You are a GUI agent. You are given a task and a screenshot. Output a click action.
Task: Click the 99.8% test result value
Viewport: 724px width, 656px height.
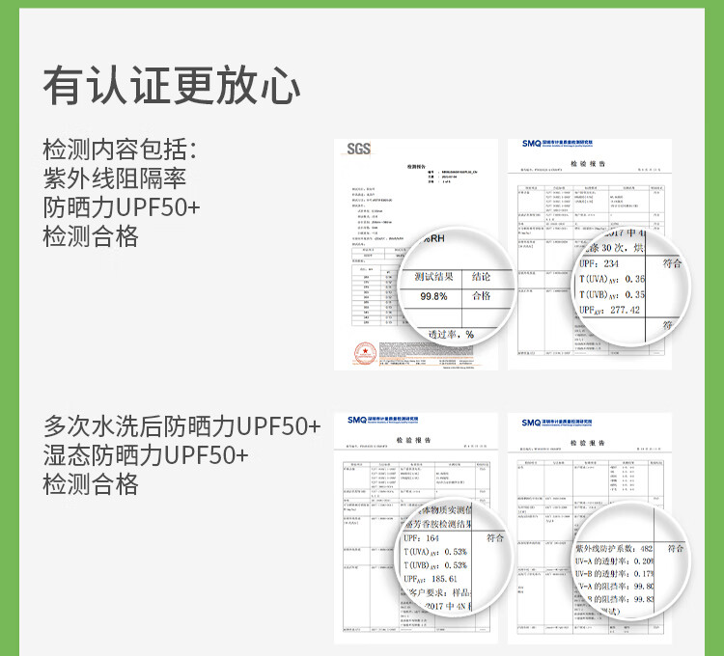pos(433,296)
